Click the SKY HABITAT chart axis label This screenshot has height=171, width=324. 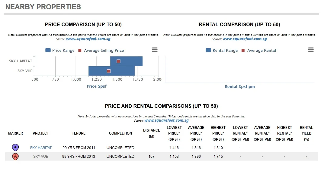[21, 61]
